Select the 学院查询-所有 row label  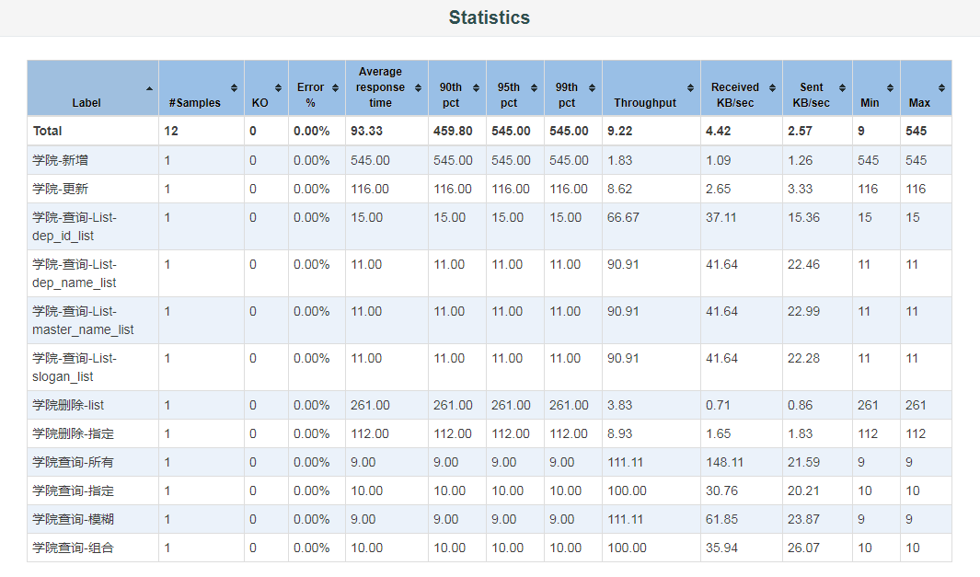[x=73, y=463]
